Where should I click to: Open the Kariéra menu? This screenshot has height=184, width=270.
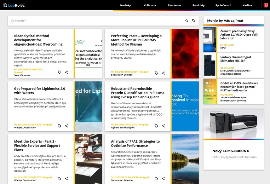tap(247, 5)
